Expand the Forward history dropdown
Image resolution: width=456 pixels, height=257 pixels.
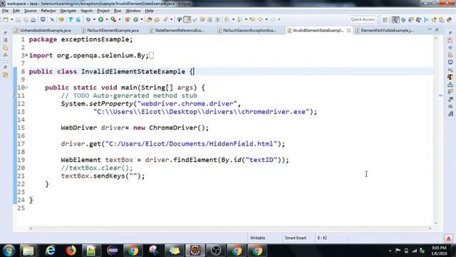[279, 19]
